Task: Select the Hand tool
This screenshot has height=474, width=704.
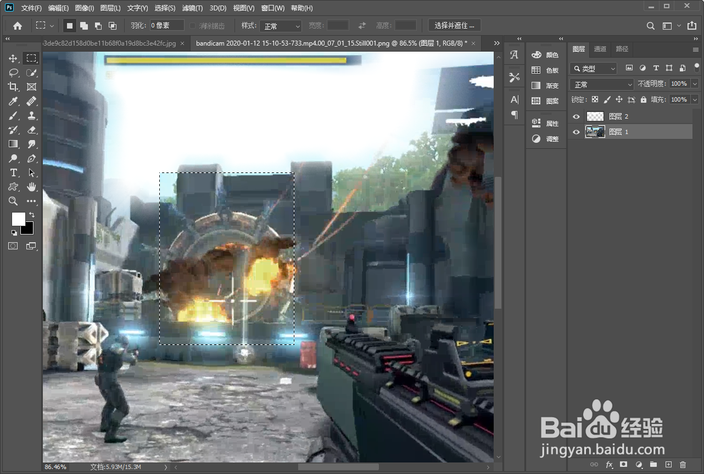Action: (x=31, y=187)
